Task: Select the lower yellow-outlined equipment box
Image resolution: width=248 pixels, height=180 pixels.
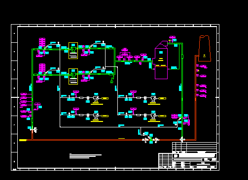Action: 73,76
